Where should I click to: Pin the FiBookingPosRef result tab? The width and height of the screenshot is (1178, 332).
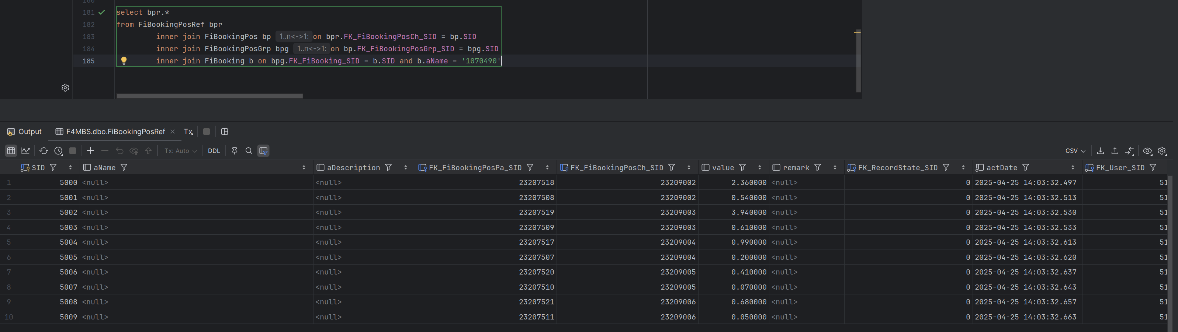235,151
